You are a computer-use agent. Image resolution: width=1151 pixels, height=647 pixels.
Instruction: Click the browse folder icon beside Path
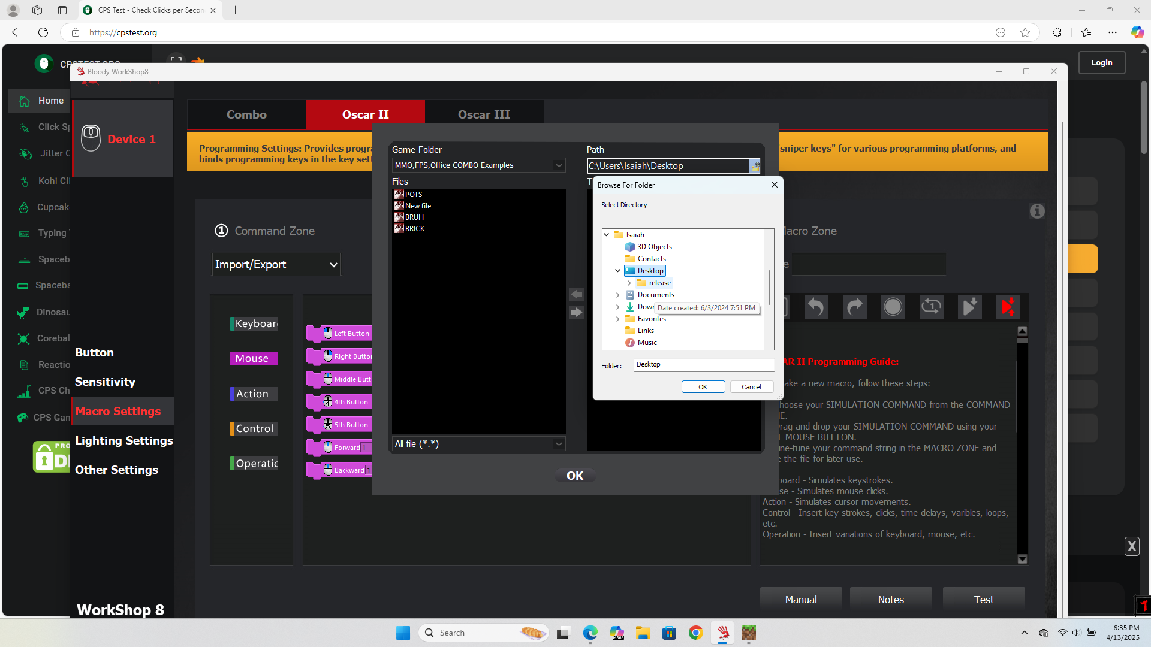pos(754,166)
